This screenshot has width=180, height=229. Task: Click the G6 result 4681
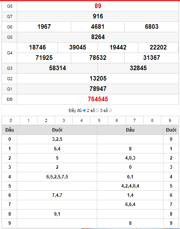point(98,27)
